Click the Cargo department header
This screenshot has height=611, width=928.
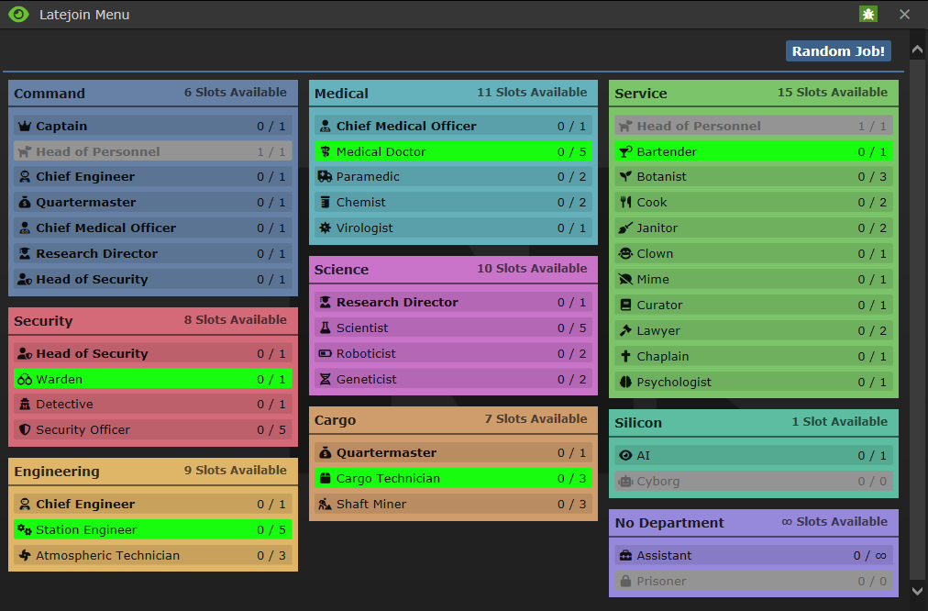point(453,420)
